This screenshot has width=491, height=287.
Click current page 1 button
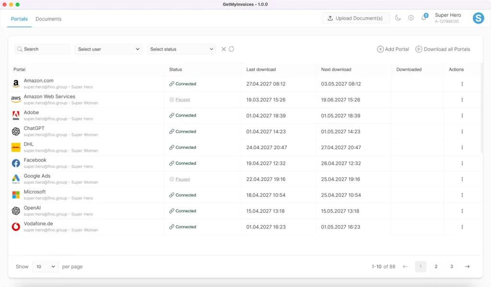(x=421, y=267)
